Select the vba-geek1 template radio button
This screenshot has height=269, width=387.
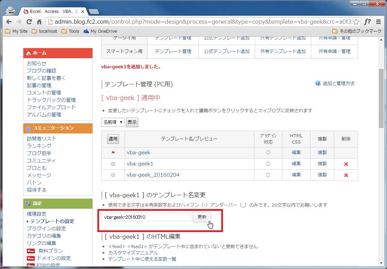pyautogui.click(x=113, y=164)
